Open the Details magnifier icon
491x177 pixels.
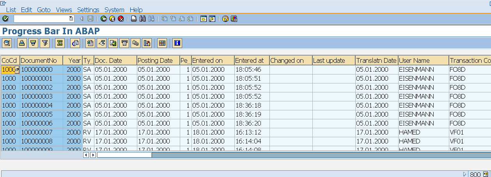(7, 43)
